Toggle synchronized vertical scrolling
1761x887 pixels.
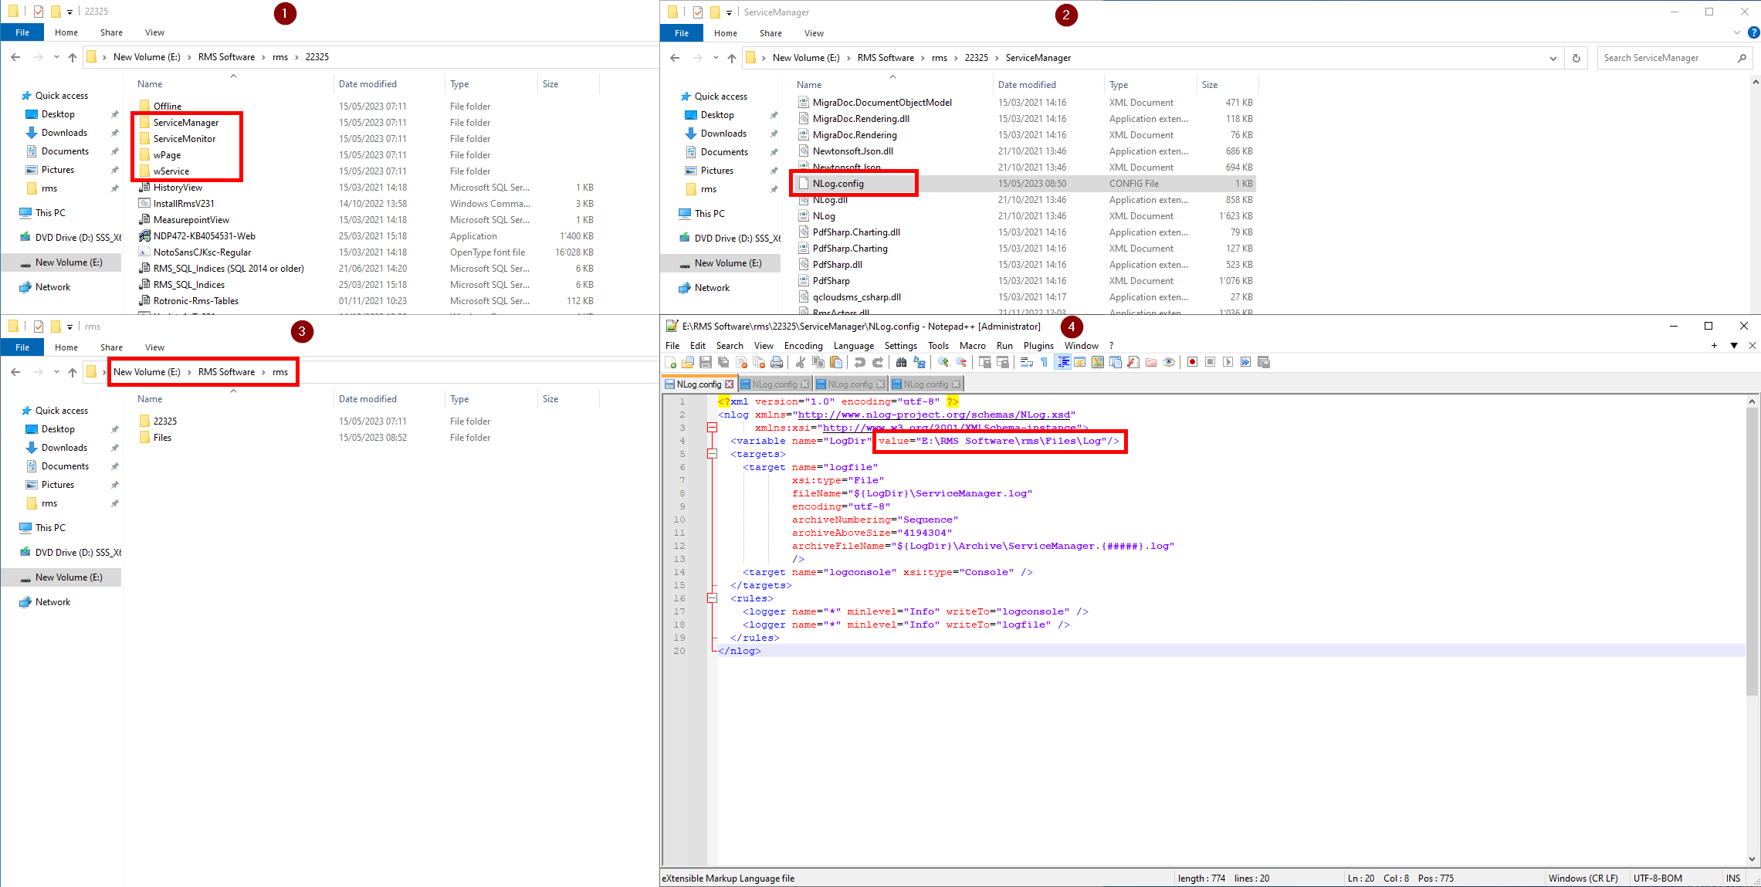click(x=984, y=362)
